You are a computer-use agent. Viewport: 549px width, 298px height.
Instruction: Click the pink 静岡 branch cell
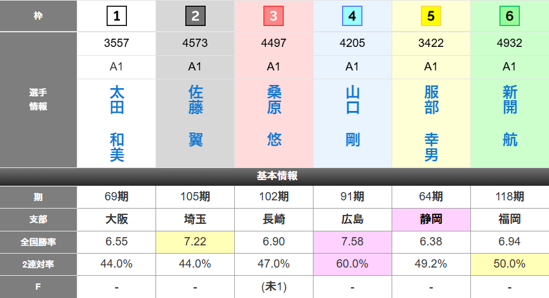(431, 219)
